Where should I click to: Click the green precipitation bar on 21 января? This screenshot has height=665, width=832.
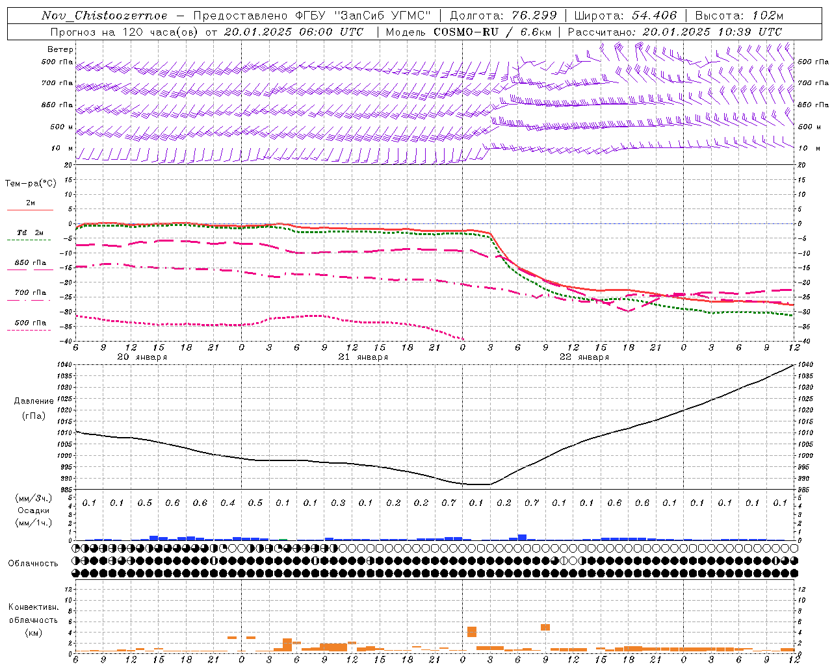point(283,539)
